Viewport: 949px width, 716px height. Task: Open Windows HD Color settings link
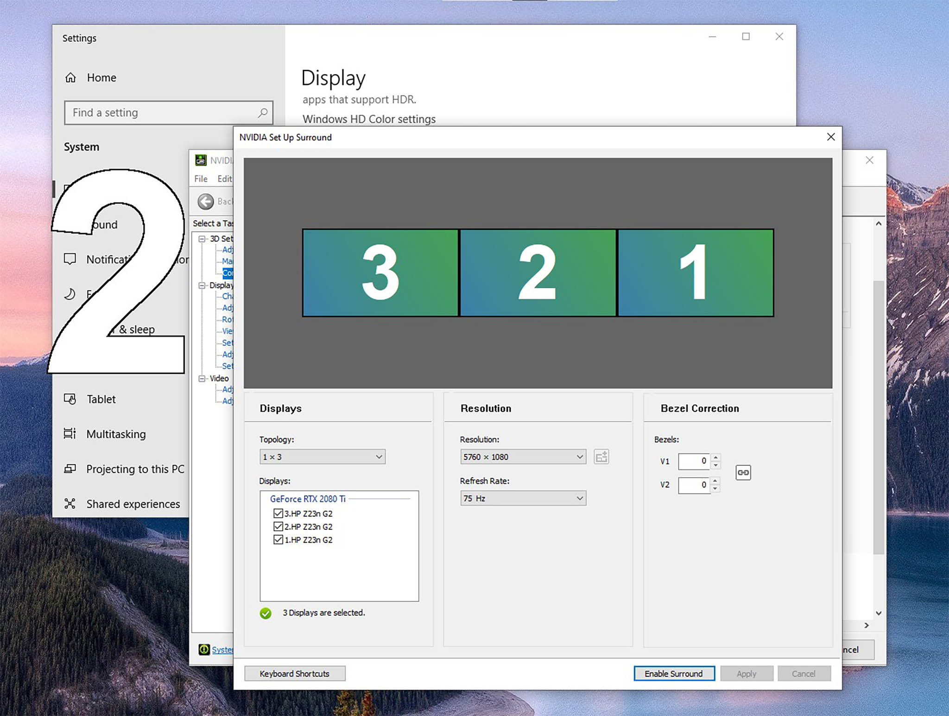[369, 119]
